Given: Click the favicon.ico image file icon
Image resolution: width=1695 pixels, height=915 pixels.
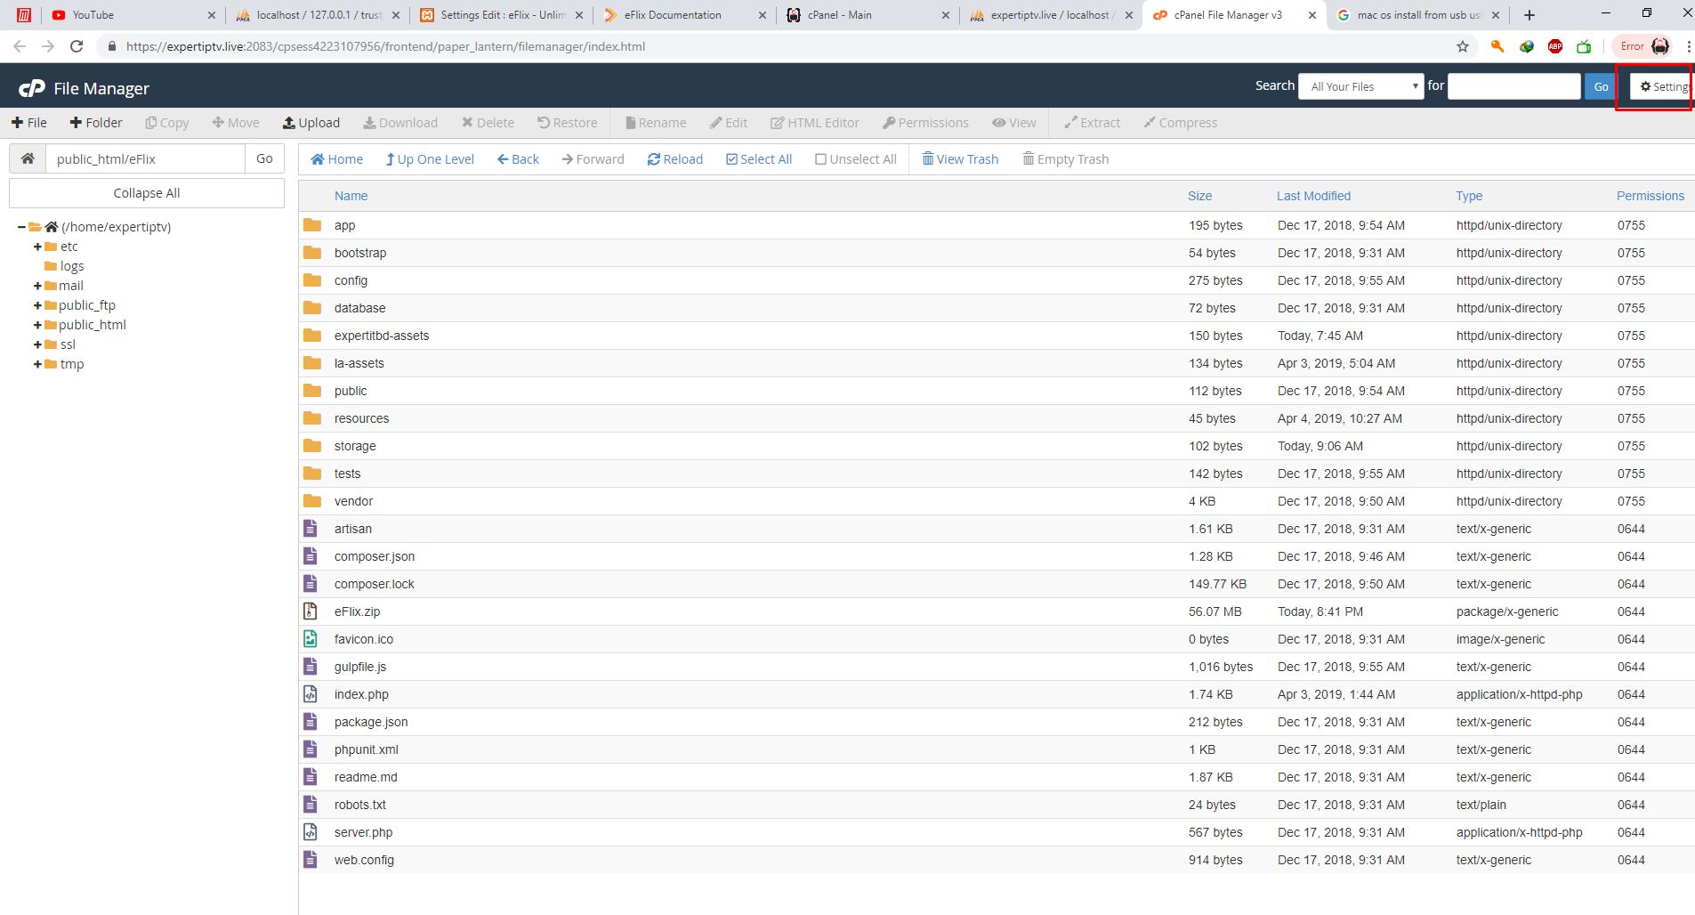Looking at the screenshot, I should point(311,639).
